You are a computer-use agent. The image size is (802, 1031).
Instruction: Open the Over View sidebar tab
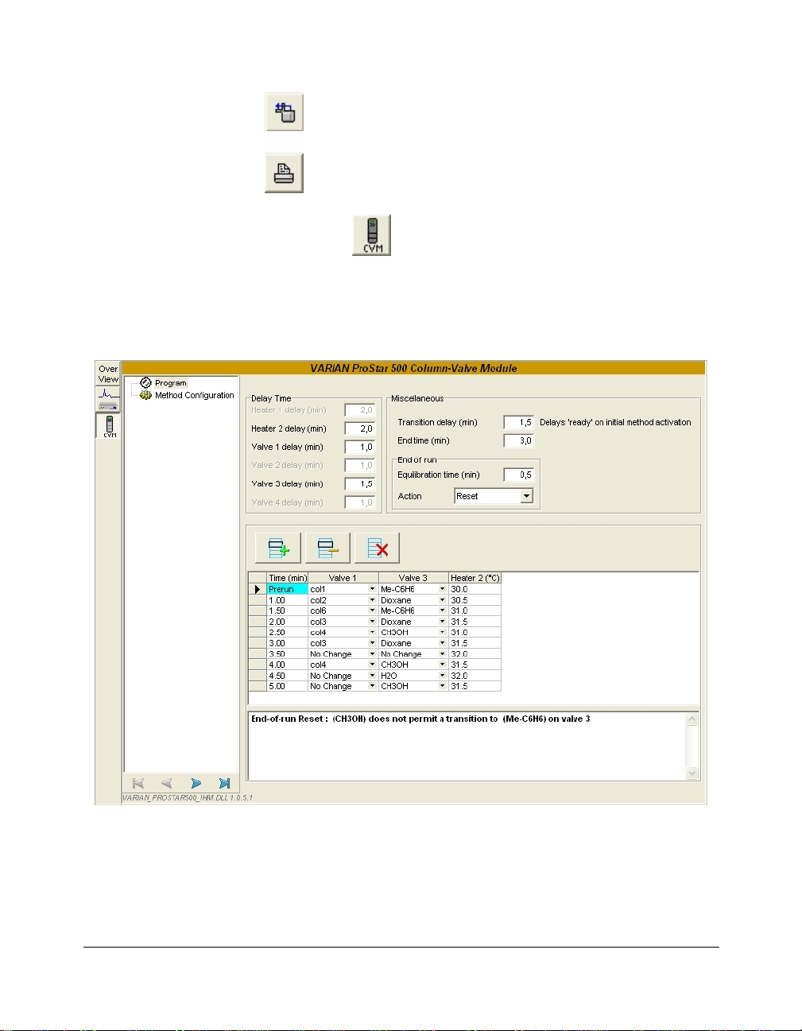pyautogui.click(x=108, y=374)
